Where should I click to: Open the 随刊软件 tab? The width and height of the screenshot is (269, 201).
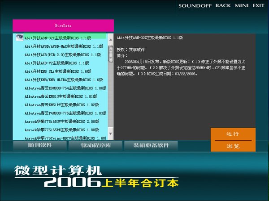[40, 146]
